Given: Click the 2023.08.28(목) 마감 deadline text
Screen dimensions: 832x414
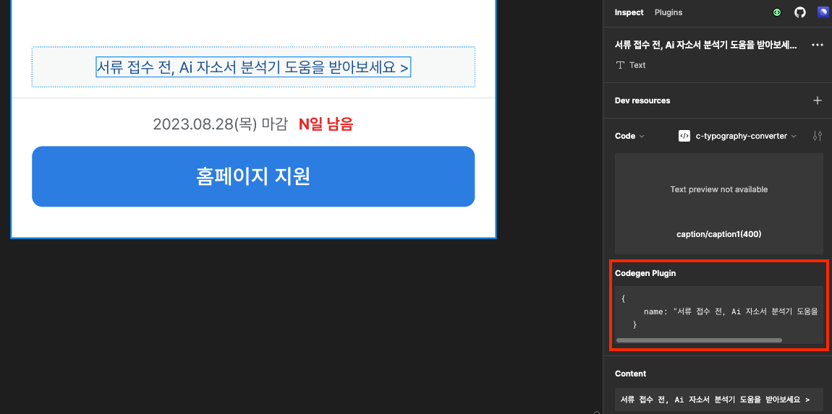Looking at the screenshot, I should tap(220, 124).
